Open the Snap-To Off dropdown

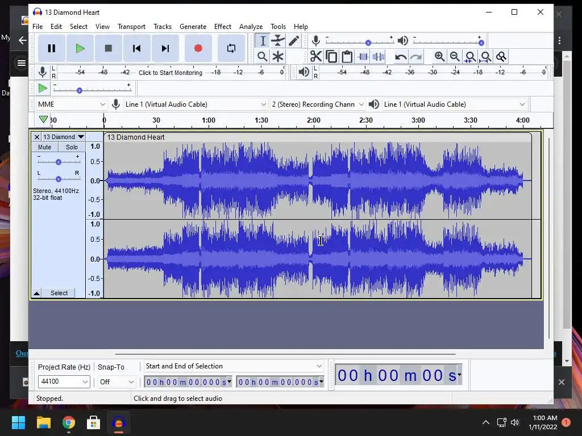(x=116, y=382)
